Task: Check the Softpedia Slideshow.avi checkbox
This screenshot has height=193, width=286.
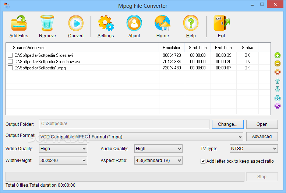Action: [x=10, y=62]
